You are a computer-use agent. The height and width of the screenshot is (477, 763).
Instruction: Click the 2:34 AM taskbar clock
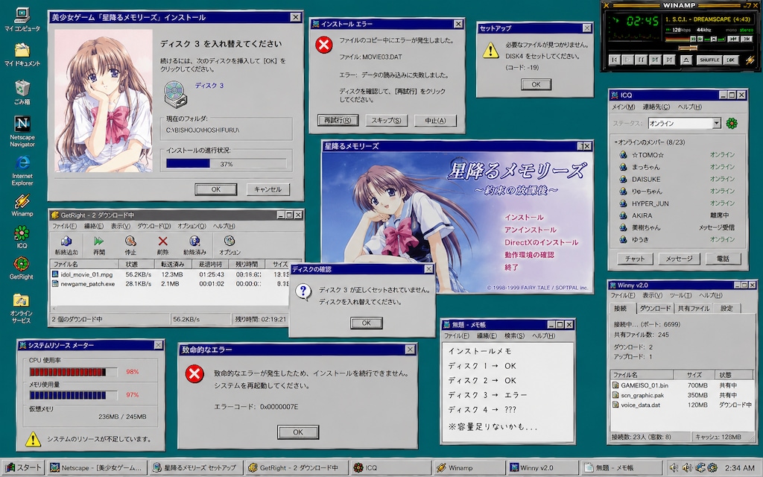click(x=739, y=468)
